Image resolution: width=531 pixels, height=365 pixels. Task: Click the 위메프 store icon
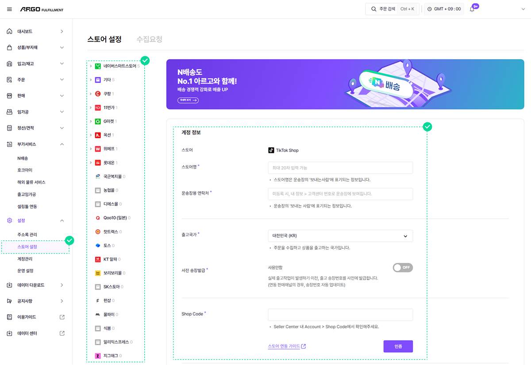pos(98,148)
